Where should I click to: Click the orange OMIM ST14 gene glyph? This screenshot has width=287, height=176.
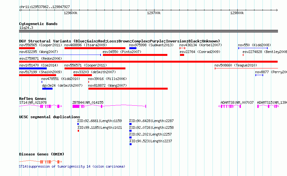[41, 162]
